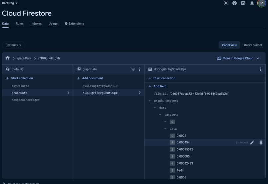This screenshot has width=268, height=184.
Task: Delete the 0.000454 field
Action: pos(261,142)
